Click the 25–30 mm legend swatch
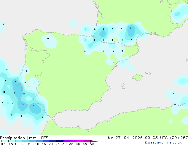188x145 pixels. tap(60, 141)
